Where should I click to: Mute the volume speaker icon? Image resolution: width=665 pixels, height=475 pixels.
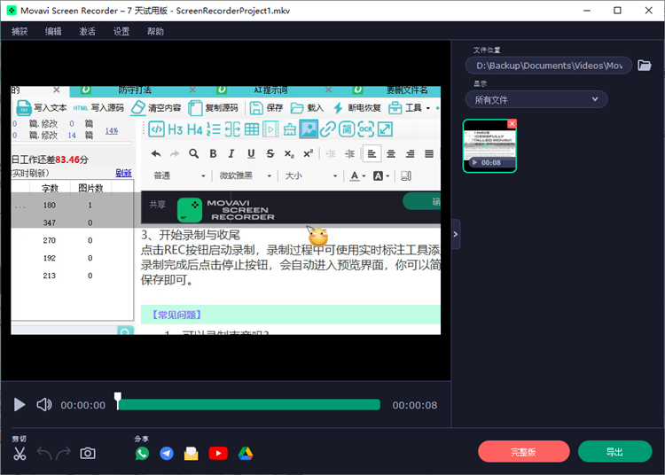(x=44, y=405)
